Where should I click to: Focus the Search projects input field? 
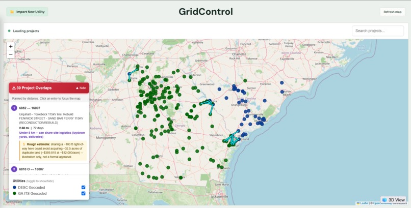click(378, 31)
